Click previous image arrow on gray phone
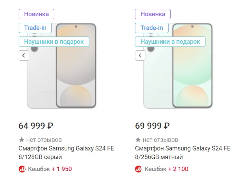239x178 pixels. tap(24, 55)
